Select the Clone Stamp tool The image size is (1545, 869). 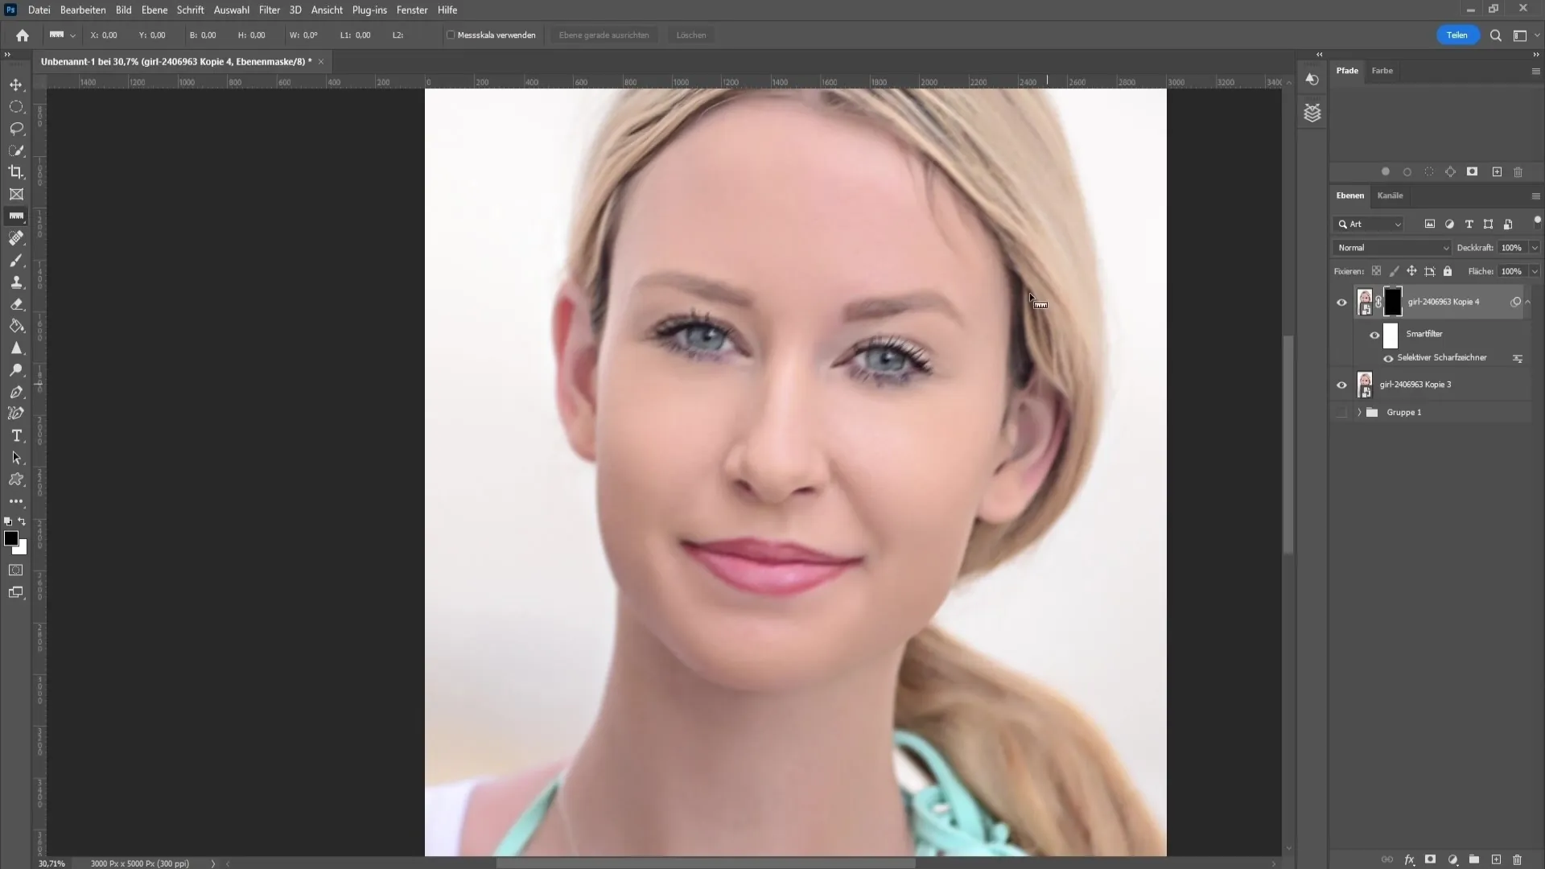pyautogui.click(x=16, y=282)
